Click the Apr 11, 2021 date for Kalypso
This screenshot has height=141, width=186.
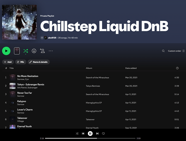131,103
